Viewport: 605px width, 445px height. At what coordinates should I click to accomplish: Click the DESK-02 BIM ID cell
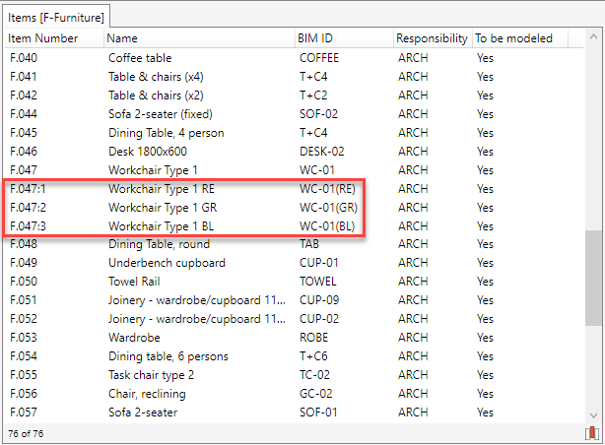click(321, 152)
